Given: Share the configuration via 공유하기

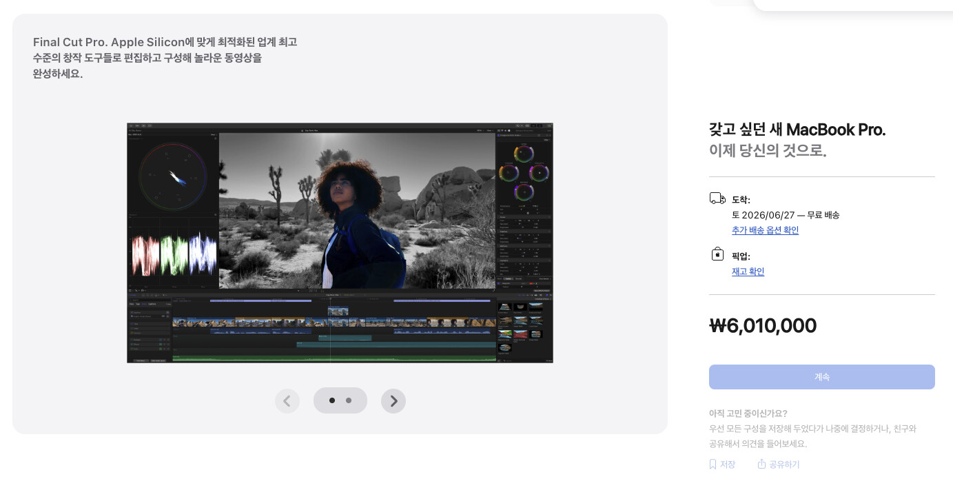Looking at the screenshot, I should (x=779, y=465).
